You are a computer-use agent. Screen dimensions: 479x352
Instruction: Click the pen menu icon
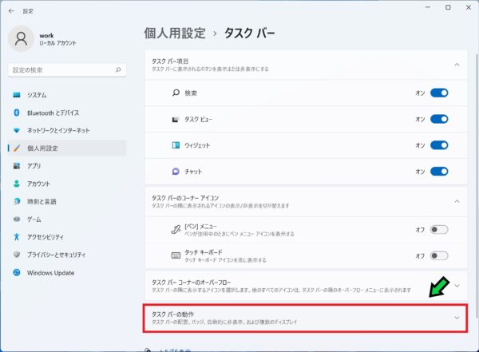pos(176,229)
